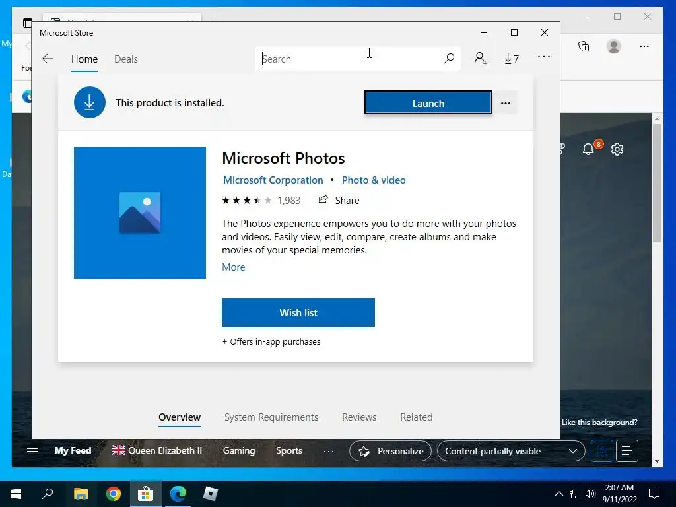Image resolution: width=676 pixels, height=507 pixels.
Task: Click the Microsoft Photos app tile image
Action: [140, 213]
